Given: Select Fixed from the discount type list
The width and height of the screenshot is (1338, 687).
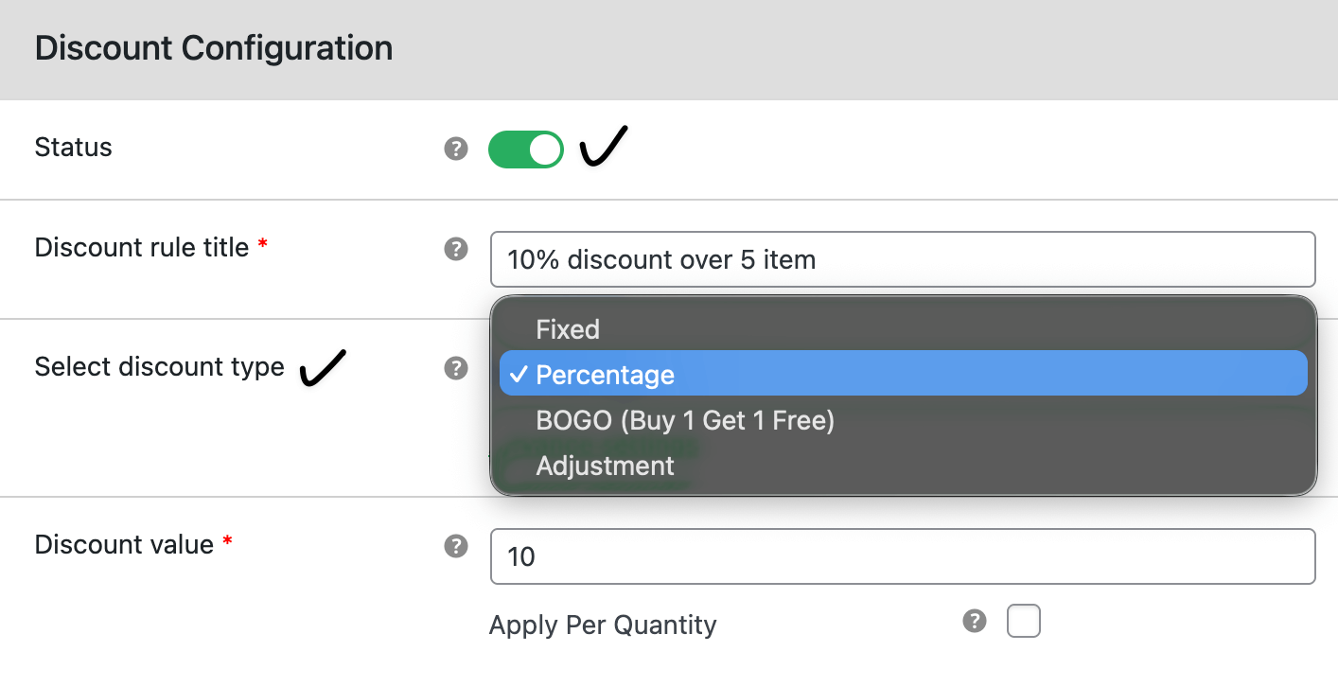Looking at the screenshot, I should click(568, 329).
